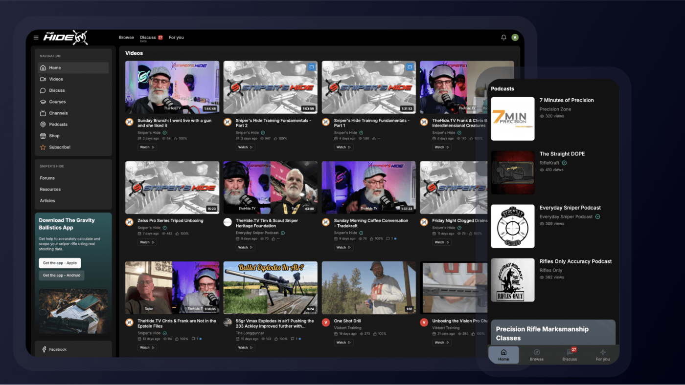685x385 pixels.
Task: Open Discuss in the sidebar
Action: (73, 90)
